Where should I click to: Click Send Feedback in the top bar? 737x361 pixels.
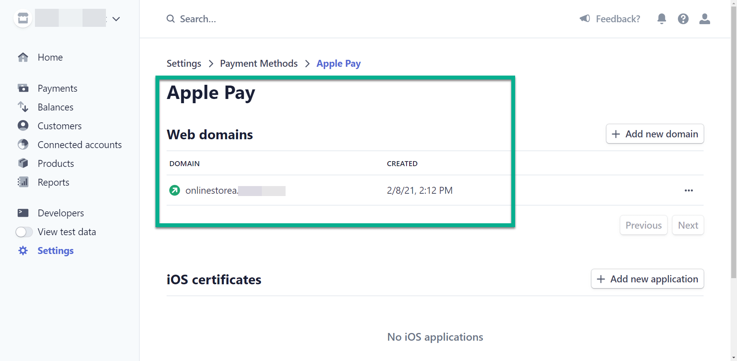point(609,18)
